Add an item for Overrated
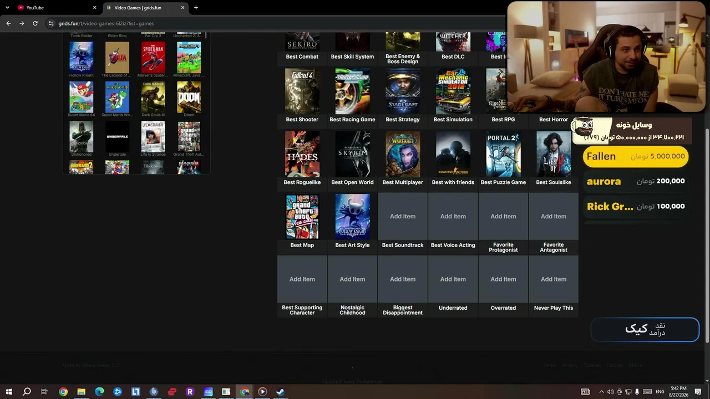Image resolution: width=710 pixels, height=399 pixels. pos(503,279)
